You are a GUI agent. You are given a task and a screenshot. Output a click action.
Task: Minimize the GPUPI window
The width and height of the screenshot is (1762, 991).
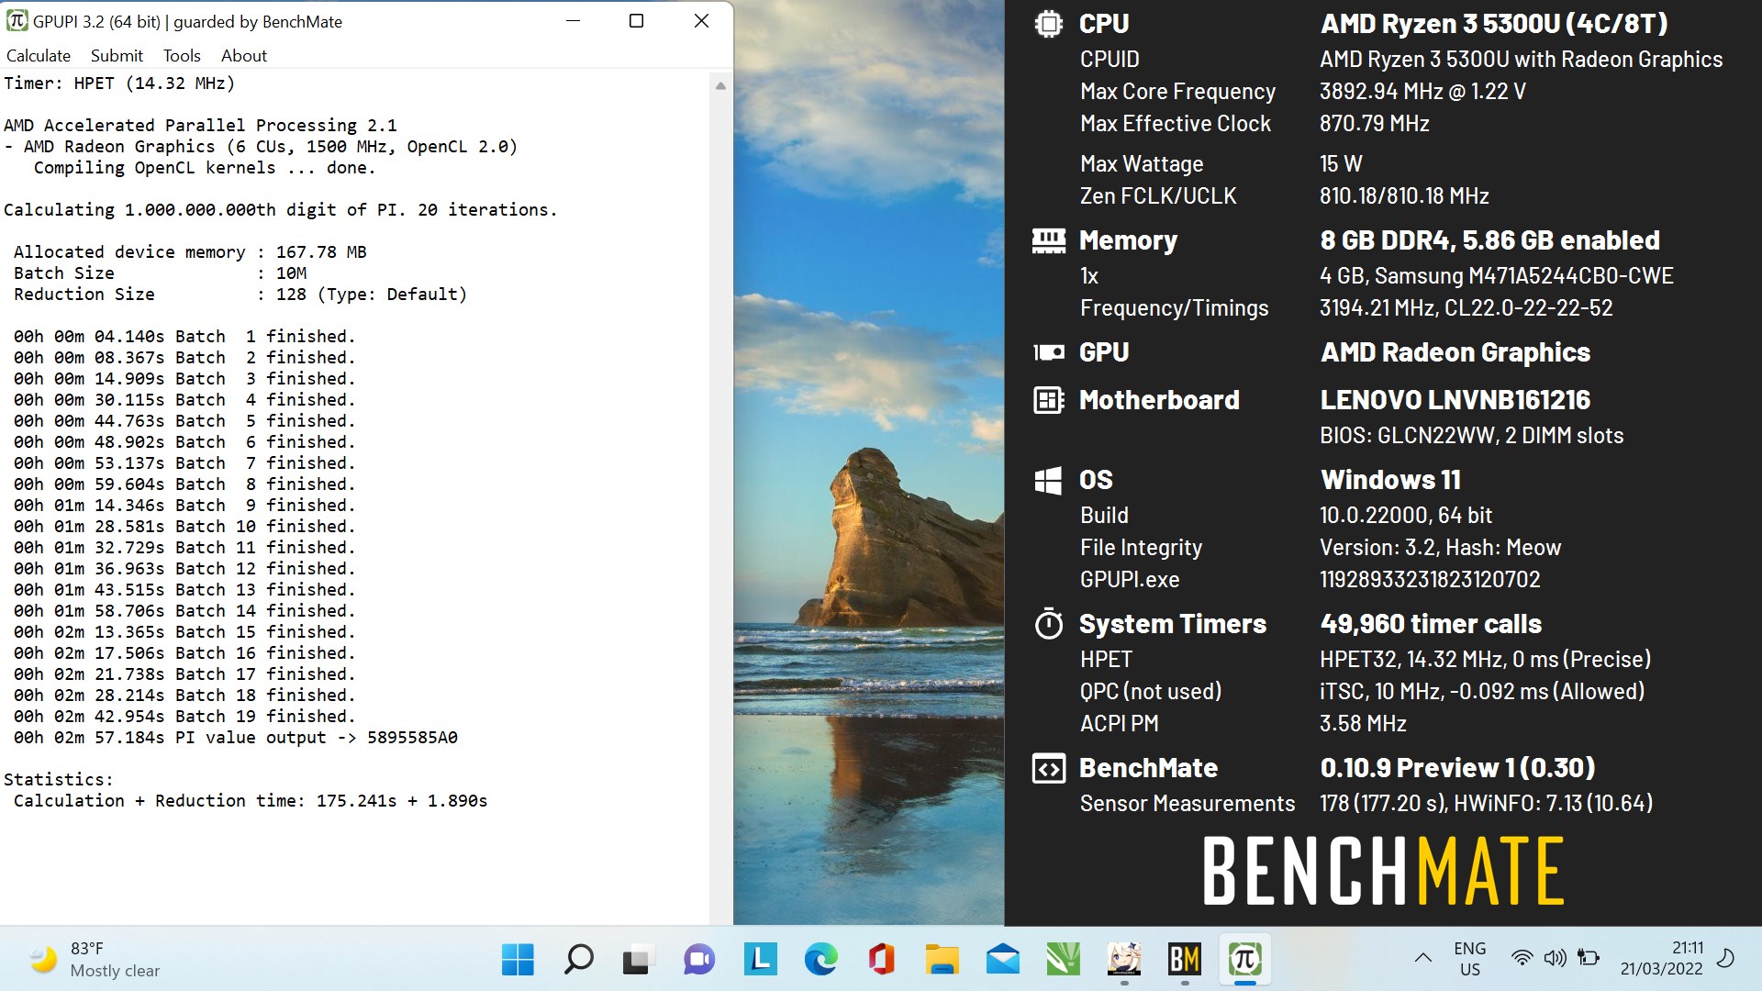click(574, 21)
